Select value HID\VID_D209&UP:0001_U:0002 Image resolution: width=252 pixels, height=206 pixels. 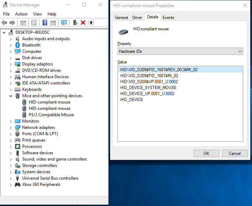[149, 82]
